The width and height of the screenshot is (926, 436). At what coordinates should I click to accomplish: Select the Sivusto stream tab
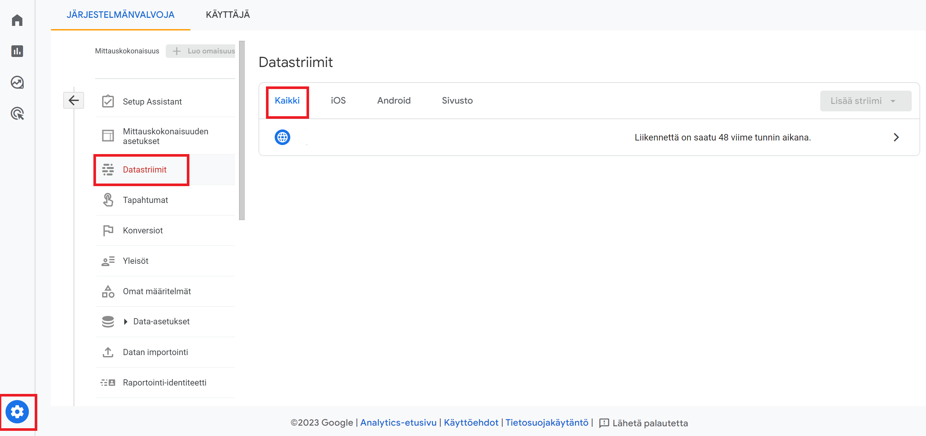click(457, 100)
